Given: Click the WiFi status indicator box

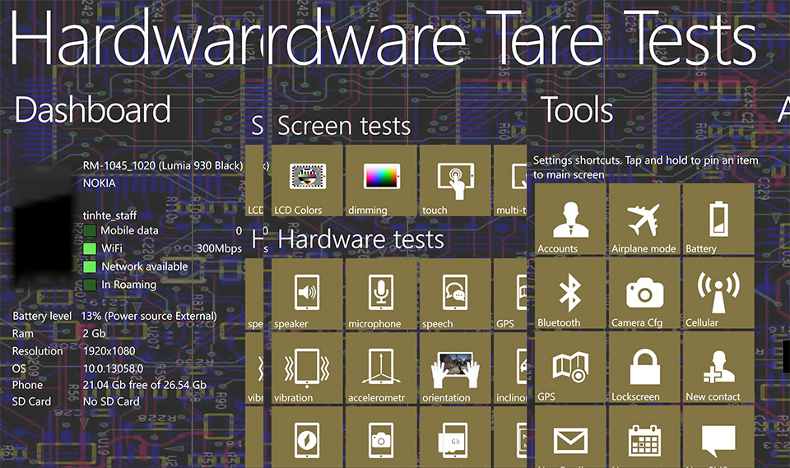Looking at the screenshot, I should pos(90,248).
